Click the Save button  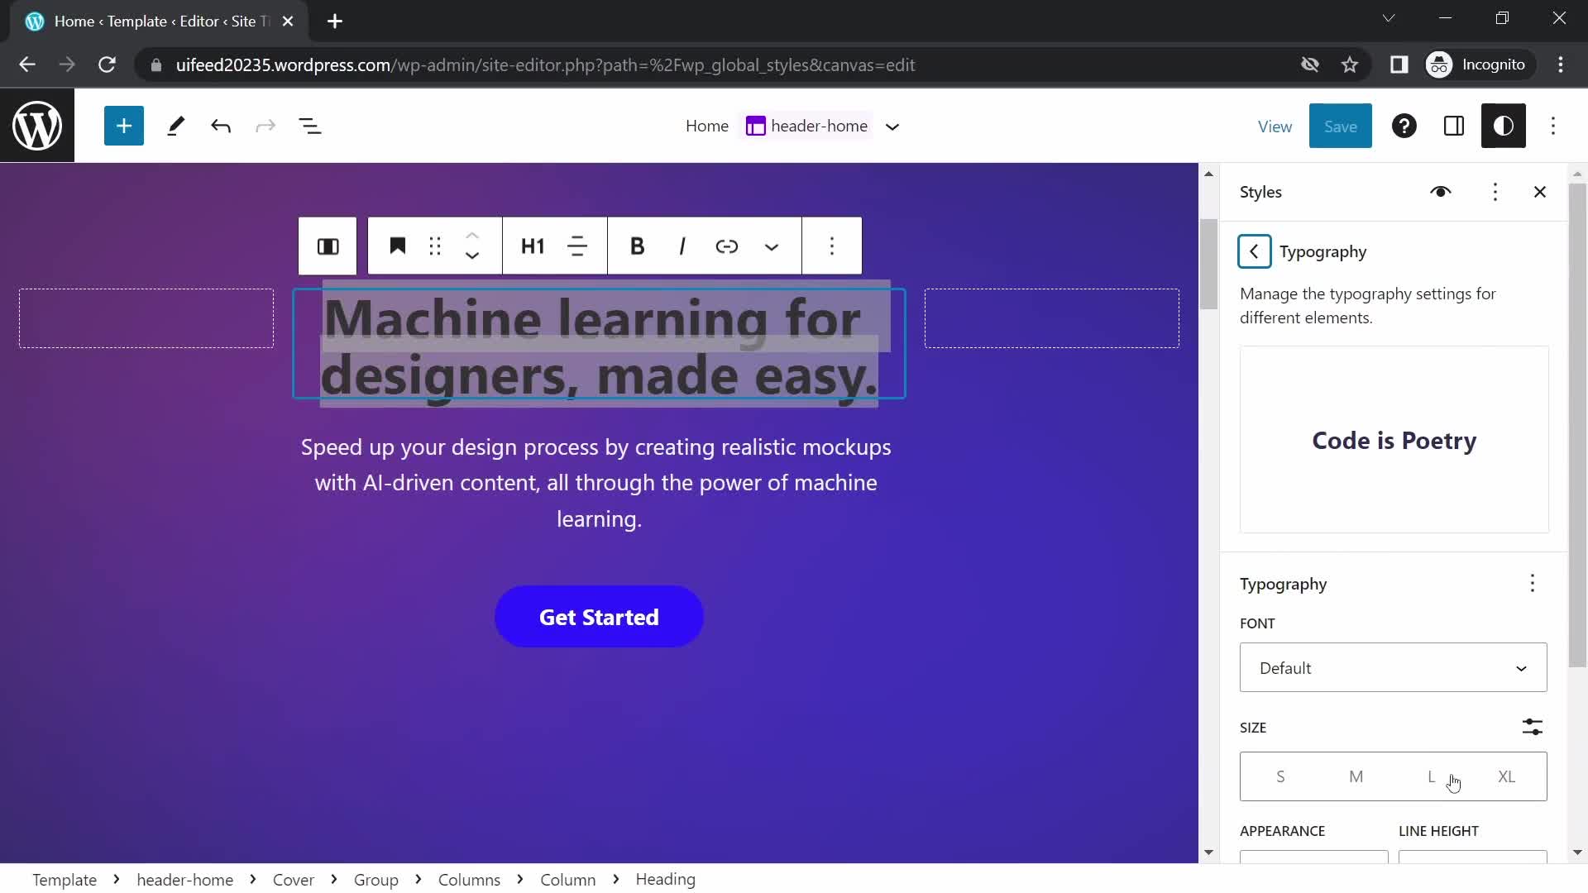tap(1341, 126)
